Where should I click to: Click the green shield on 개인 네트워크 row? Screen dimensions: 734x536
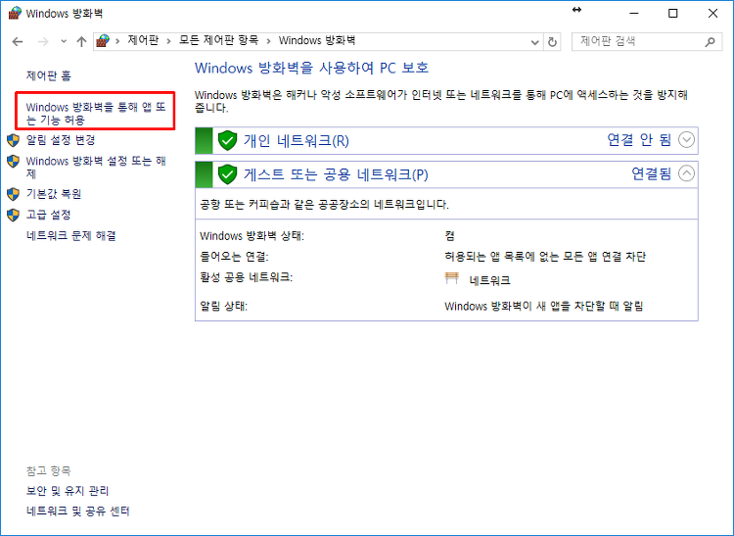coord(227,140)
